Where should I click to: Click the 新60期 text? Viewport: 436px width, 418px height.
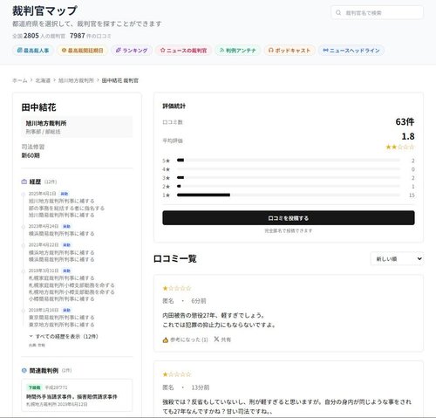pos(31,155)
